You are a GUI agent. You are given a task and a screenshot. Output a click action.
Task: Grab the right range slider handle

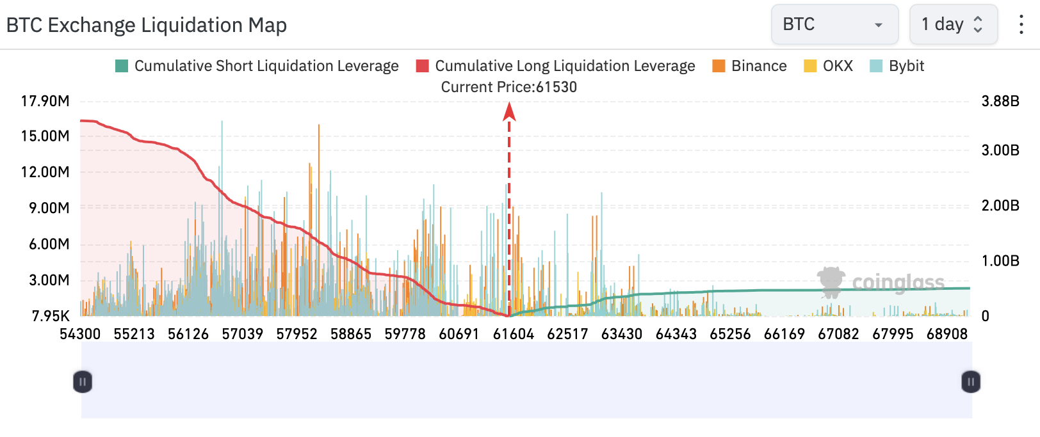tap(971, 382)
